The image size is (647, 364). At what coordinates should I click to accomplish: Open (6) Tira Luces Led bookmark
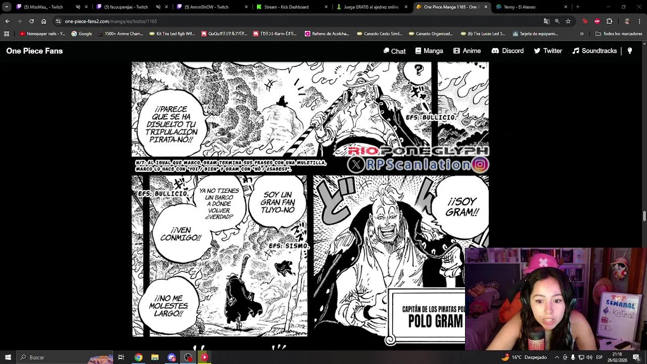click(483, 34)
